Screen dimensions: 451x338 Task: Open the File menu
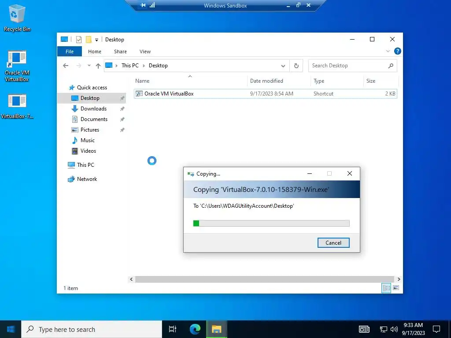click(70, 51)
